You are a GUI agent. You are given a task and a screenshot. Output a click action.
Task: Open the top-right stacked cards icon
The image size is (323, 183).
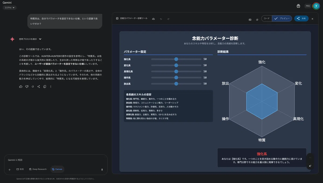(x=298, y=6)
